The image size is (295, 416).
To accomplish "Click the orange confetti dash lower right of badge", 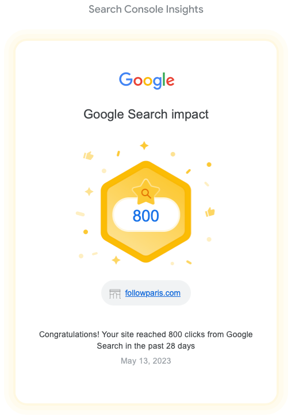I will point(189,262).
